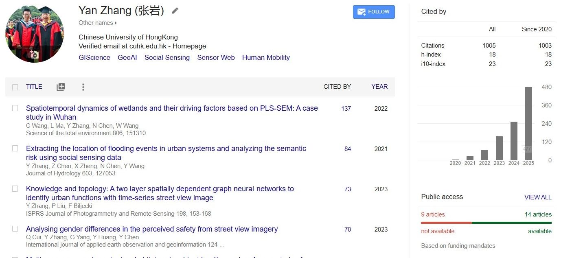Tick the select-all checkbox beside TITLE
The image size is (561, 258).
click(x=15, y=87)
